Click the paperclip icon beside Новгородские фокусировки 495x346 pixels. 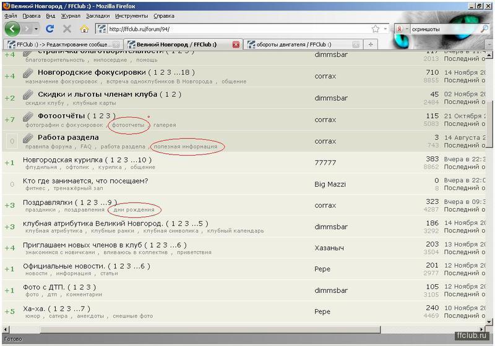(x=28, y=73)
